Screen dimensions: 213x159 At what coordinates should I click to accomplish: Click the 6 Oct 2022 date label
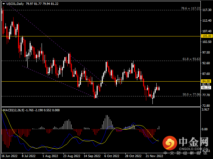tap(111, 155)
